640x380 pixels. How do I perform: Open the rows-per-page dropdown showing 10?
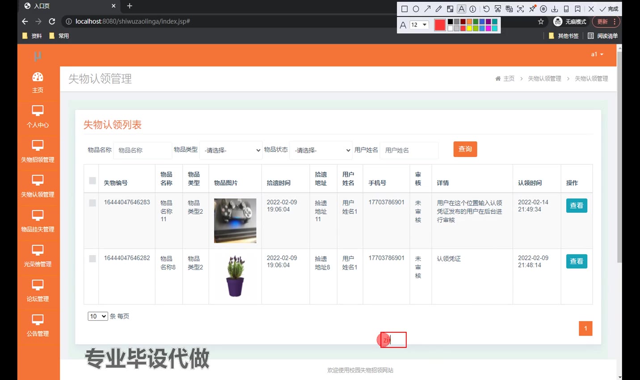coord(97,316)
